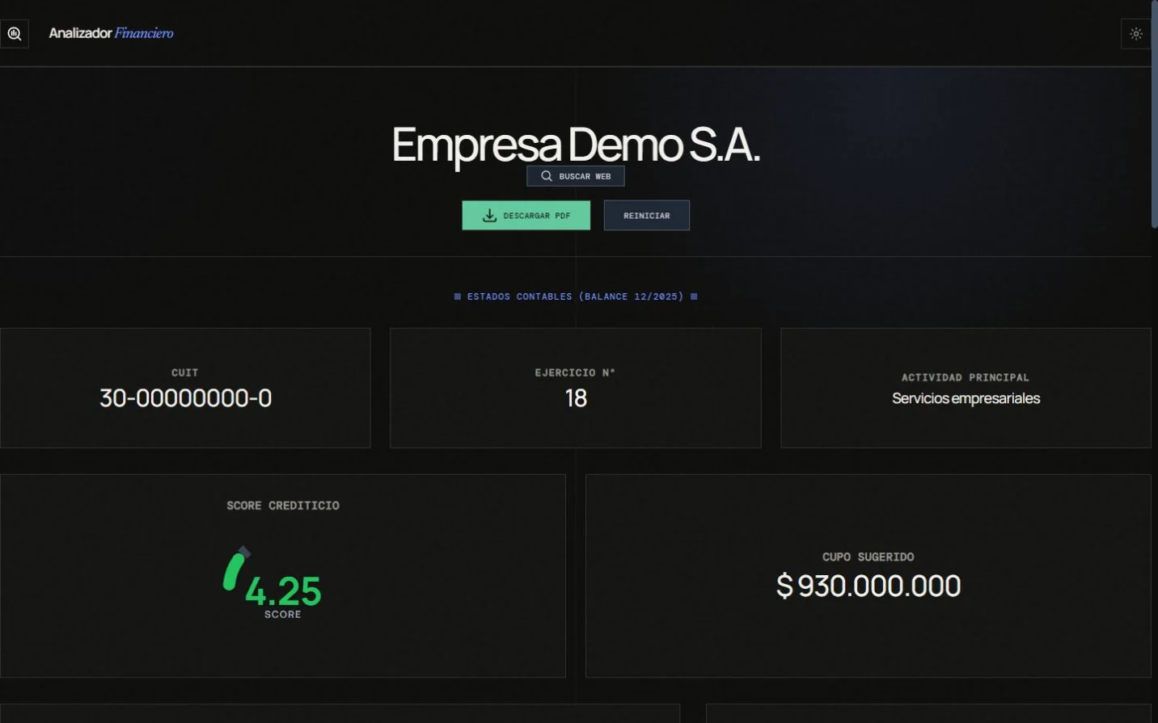This screenshot has width=1158, height=723.
Task: Click the Score Crediticio card title
Action: tap(283, 506)
